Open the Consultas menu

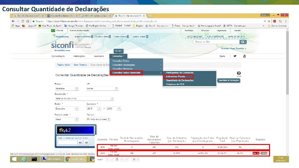click(118, 56)
